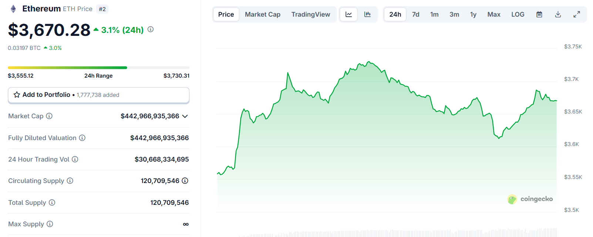This screenshot has width=593, height=237.
Task: Click the $3.7K axis label
Action: click(x=572, y=79)
